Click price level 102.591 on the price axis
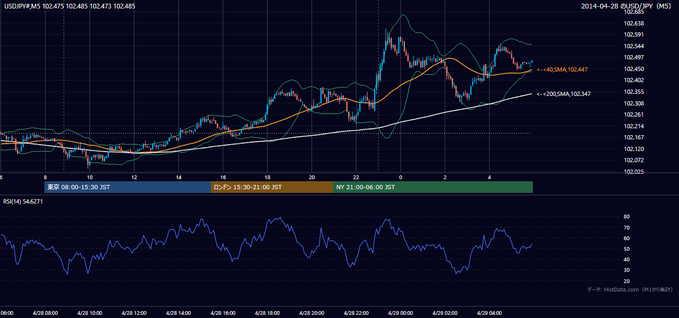679x318 pixels. (x=633, y=34)
